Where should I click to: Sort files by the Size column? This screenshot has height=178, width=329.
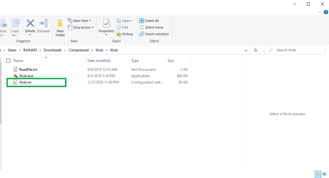pyautogui.click(x=170, y=61)
